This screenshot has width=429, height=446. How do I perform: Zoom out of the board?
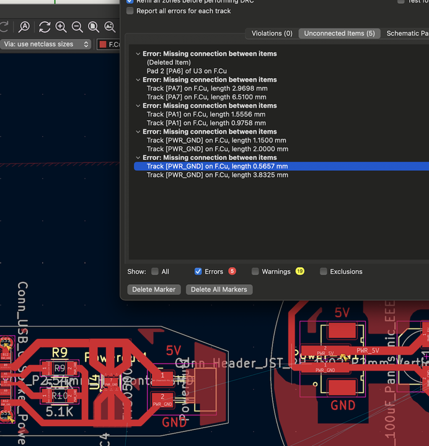pos(77,27)
